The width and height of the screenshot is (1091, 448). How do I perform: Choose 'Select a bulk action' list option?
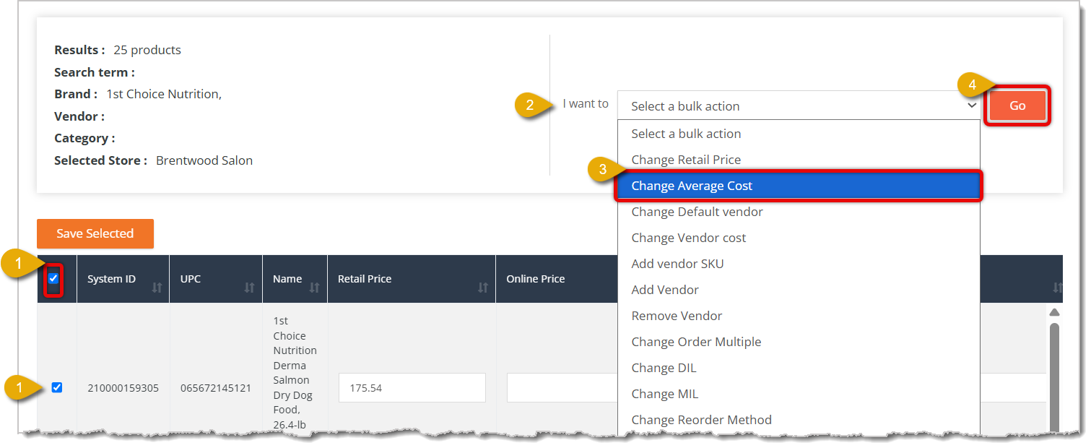[x=799, y=134]
